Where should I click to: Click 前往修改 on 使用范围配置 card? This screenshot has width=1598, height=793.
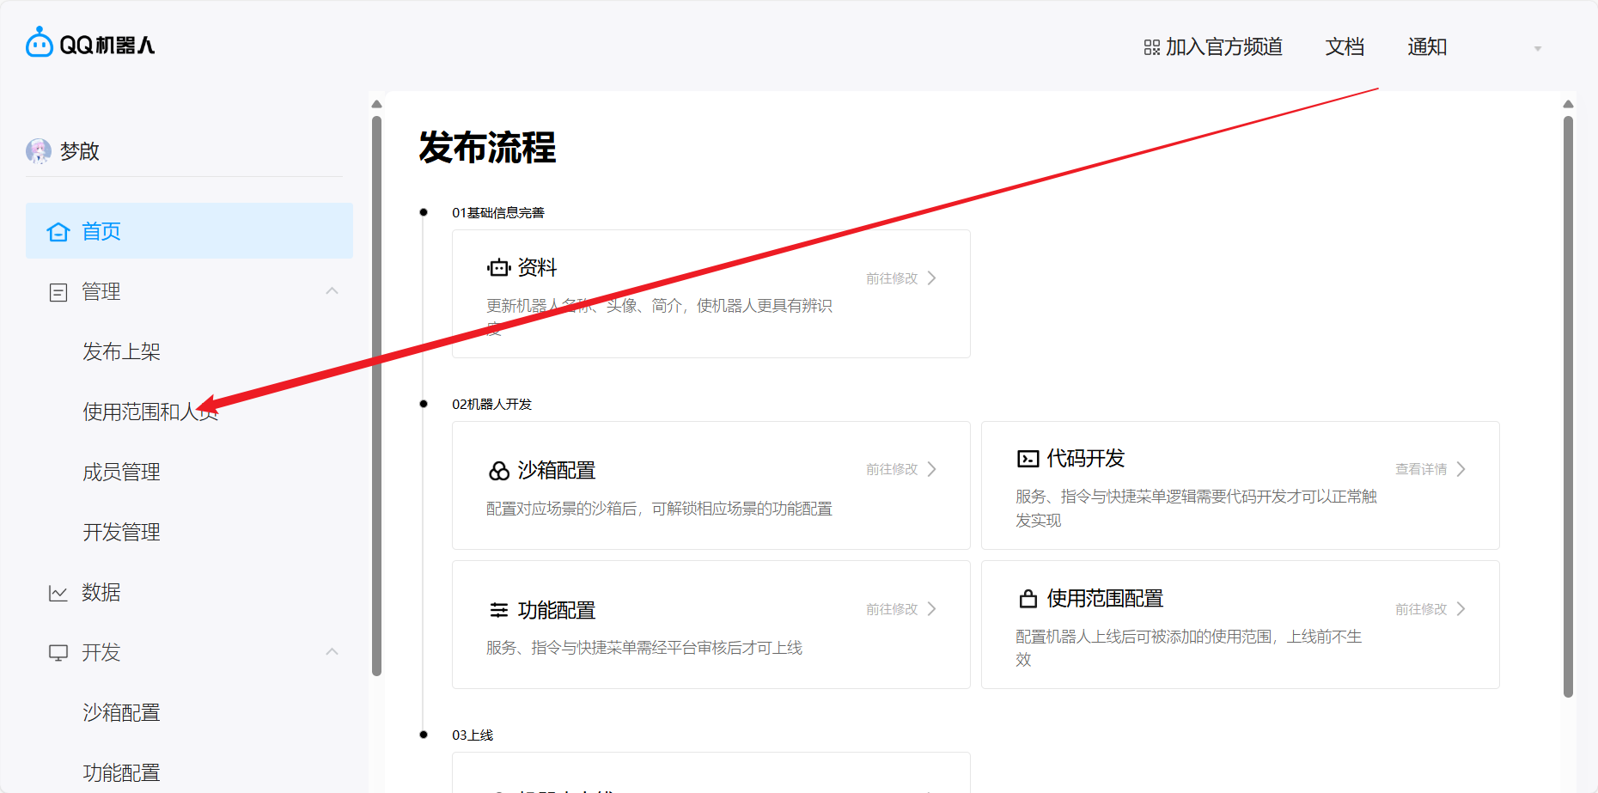pyautogui.click(x=1421, y=609)
